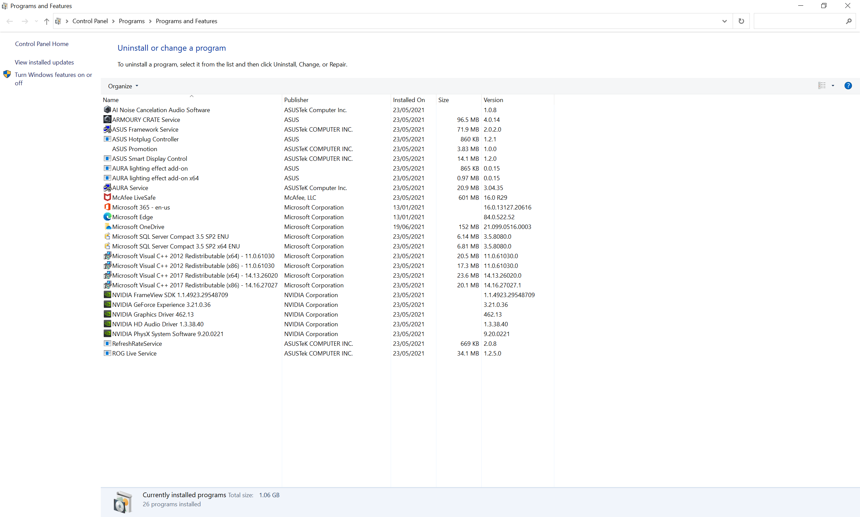Click the AURA lighting effect add-on name

(149, 168)
